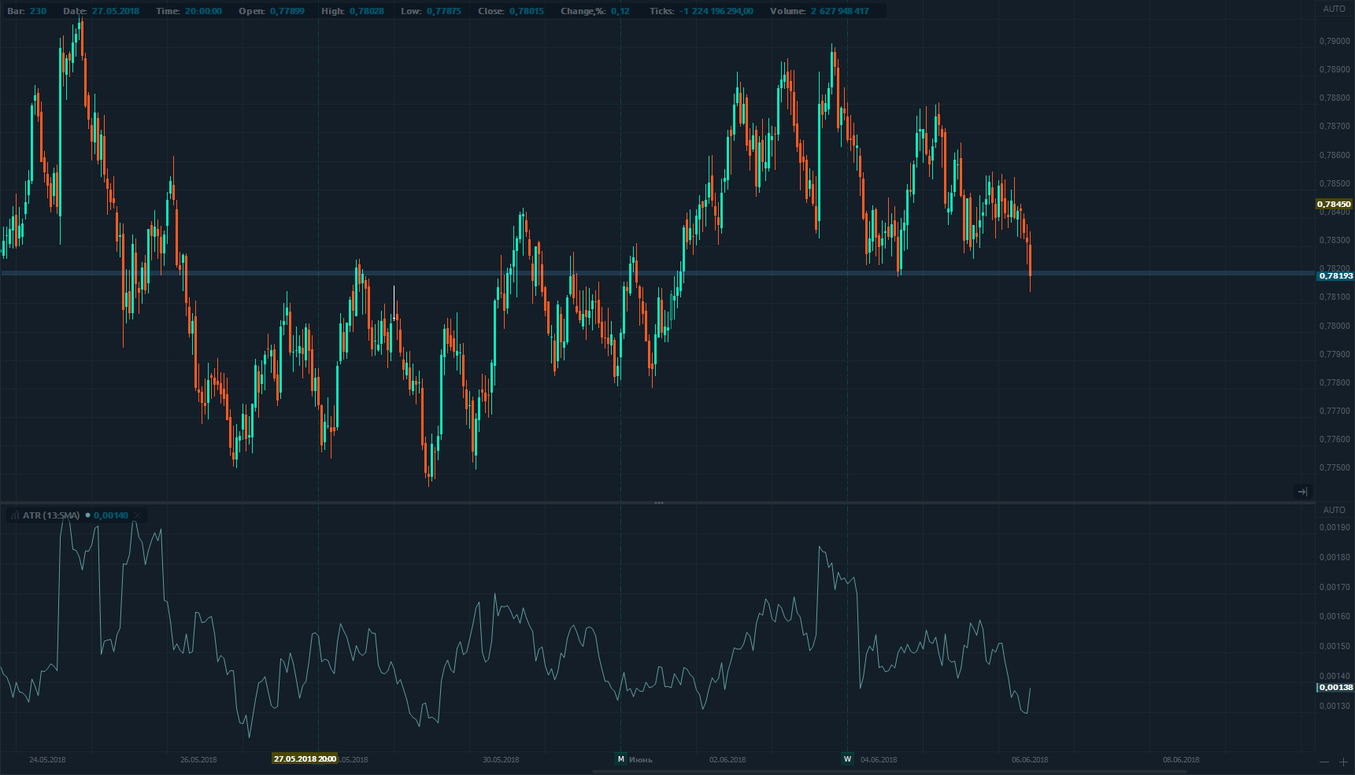Screen dimensions: 1355x775
Task: Remove the ATR indicator with its X
Action: pos(137,516)
